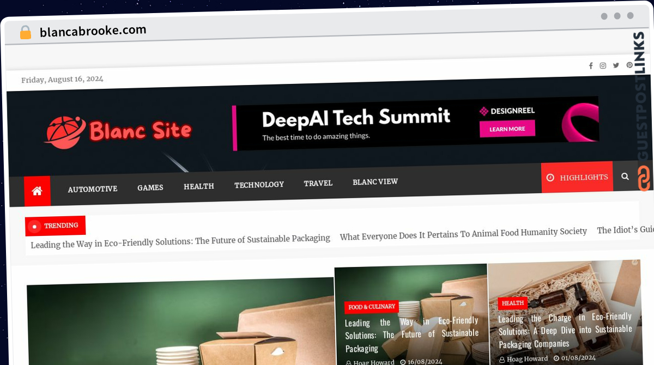Click Learn More on the banner

tap(507, 129)
